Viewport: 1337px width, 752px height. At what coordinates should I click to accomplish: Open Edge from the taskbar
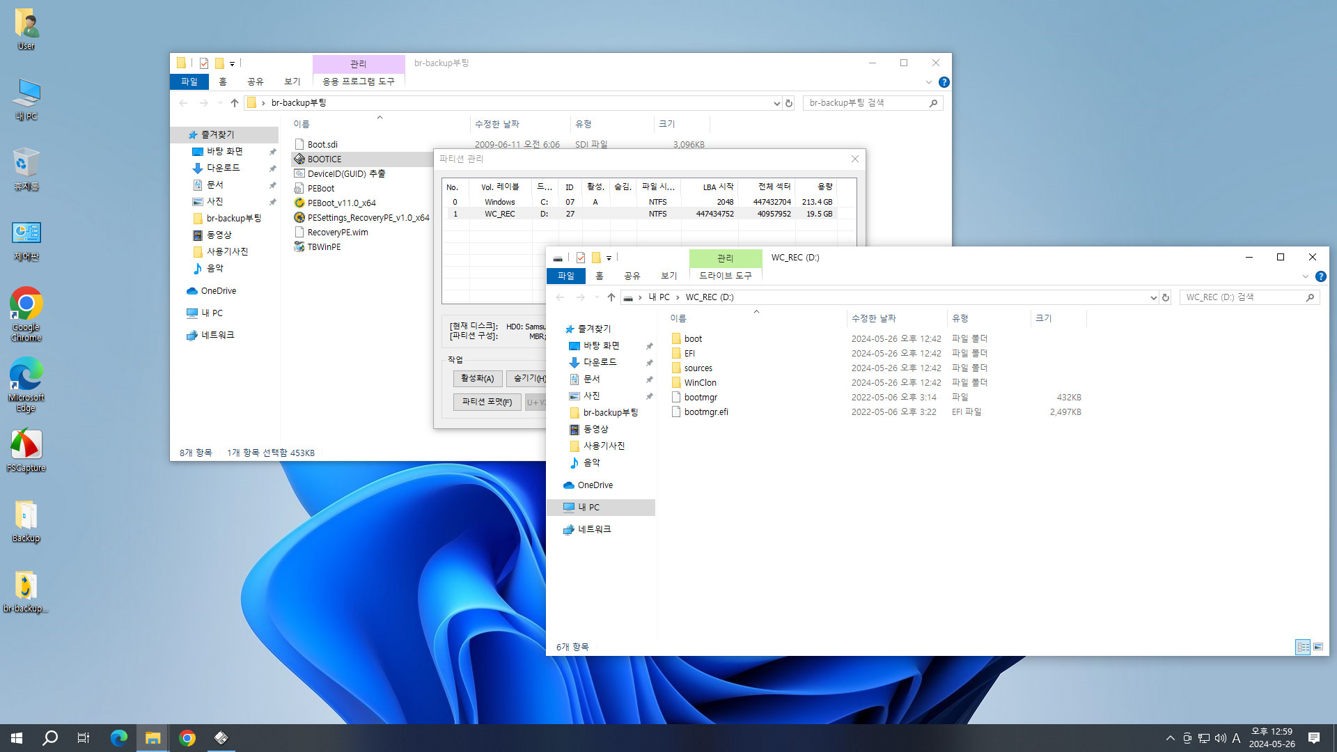[119, 738]
